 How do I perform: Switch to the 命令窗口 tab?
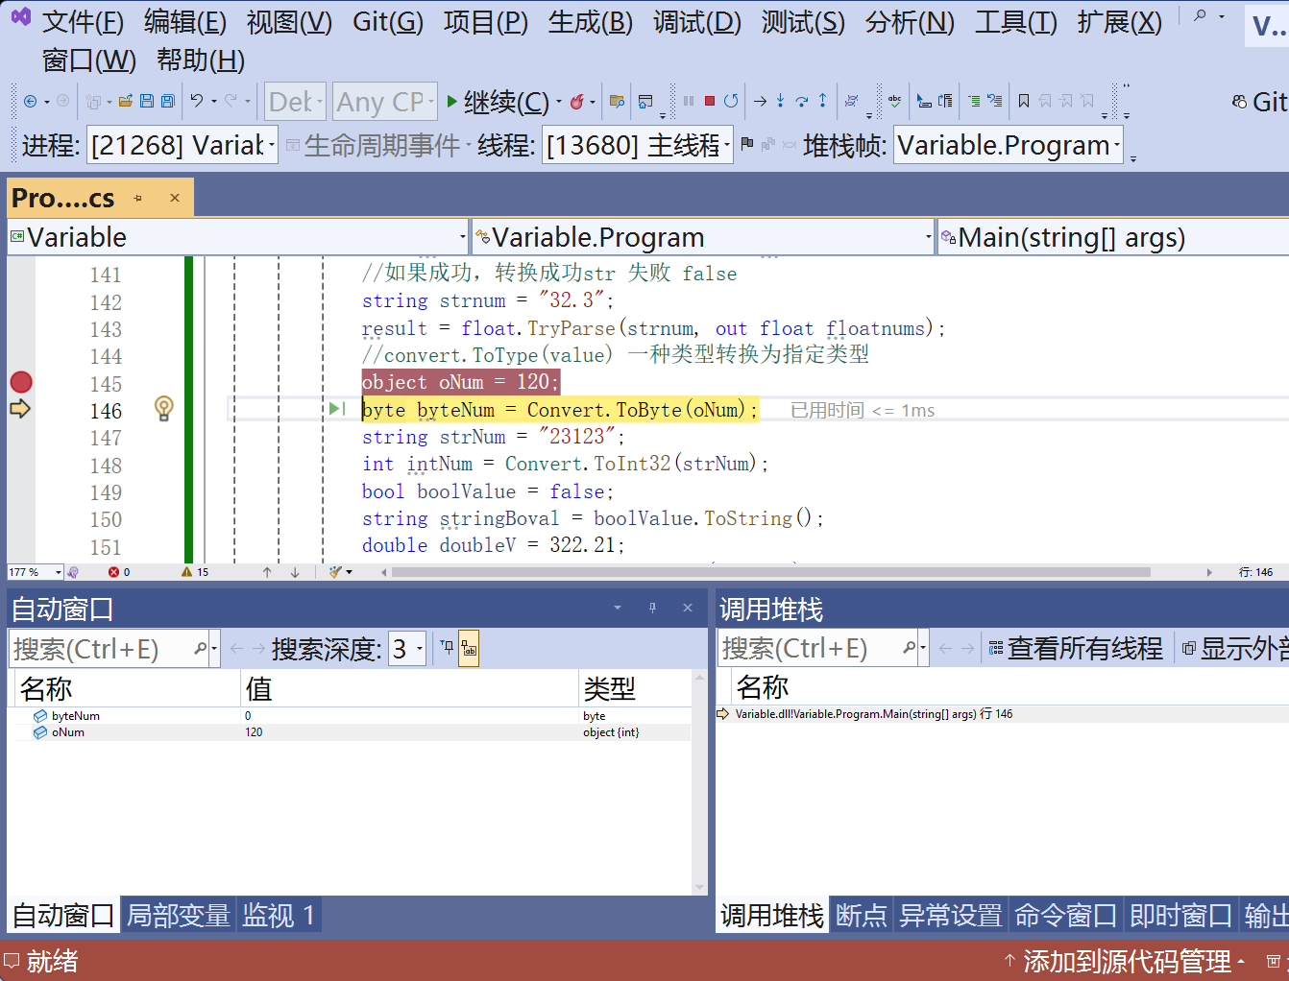point(1066,916)
